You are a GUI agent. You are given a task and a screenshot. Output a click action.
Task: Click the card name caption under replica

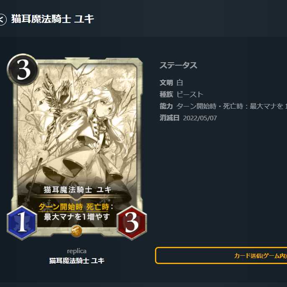coord(77,261)
